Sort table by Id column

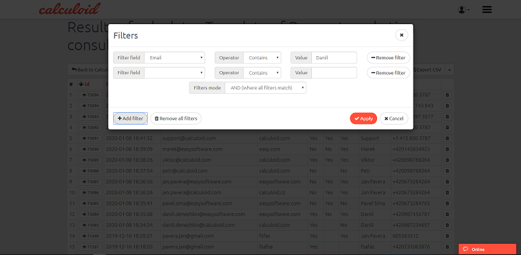click(85, 84)
